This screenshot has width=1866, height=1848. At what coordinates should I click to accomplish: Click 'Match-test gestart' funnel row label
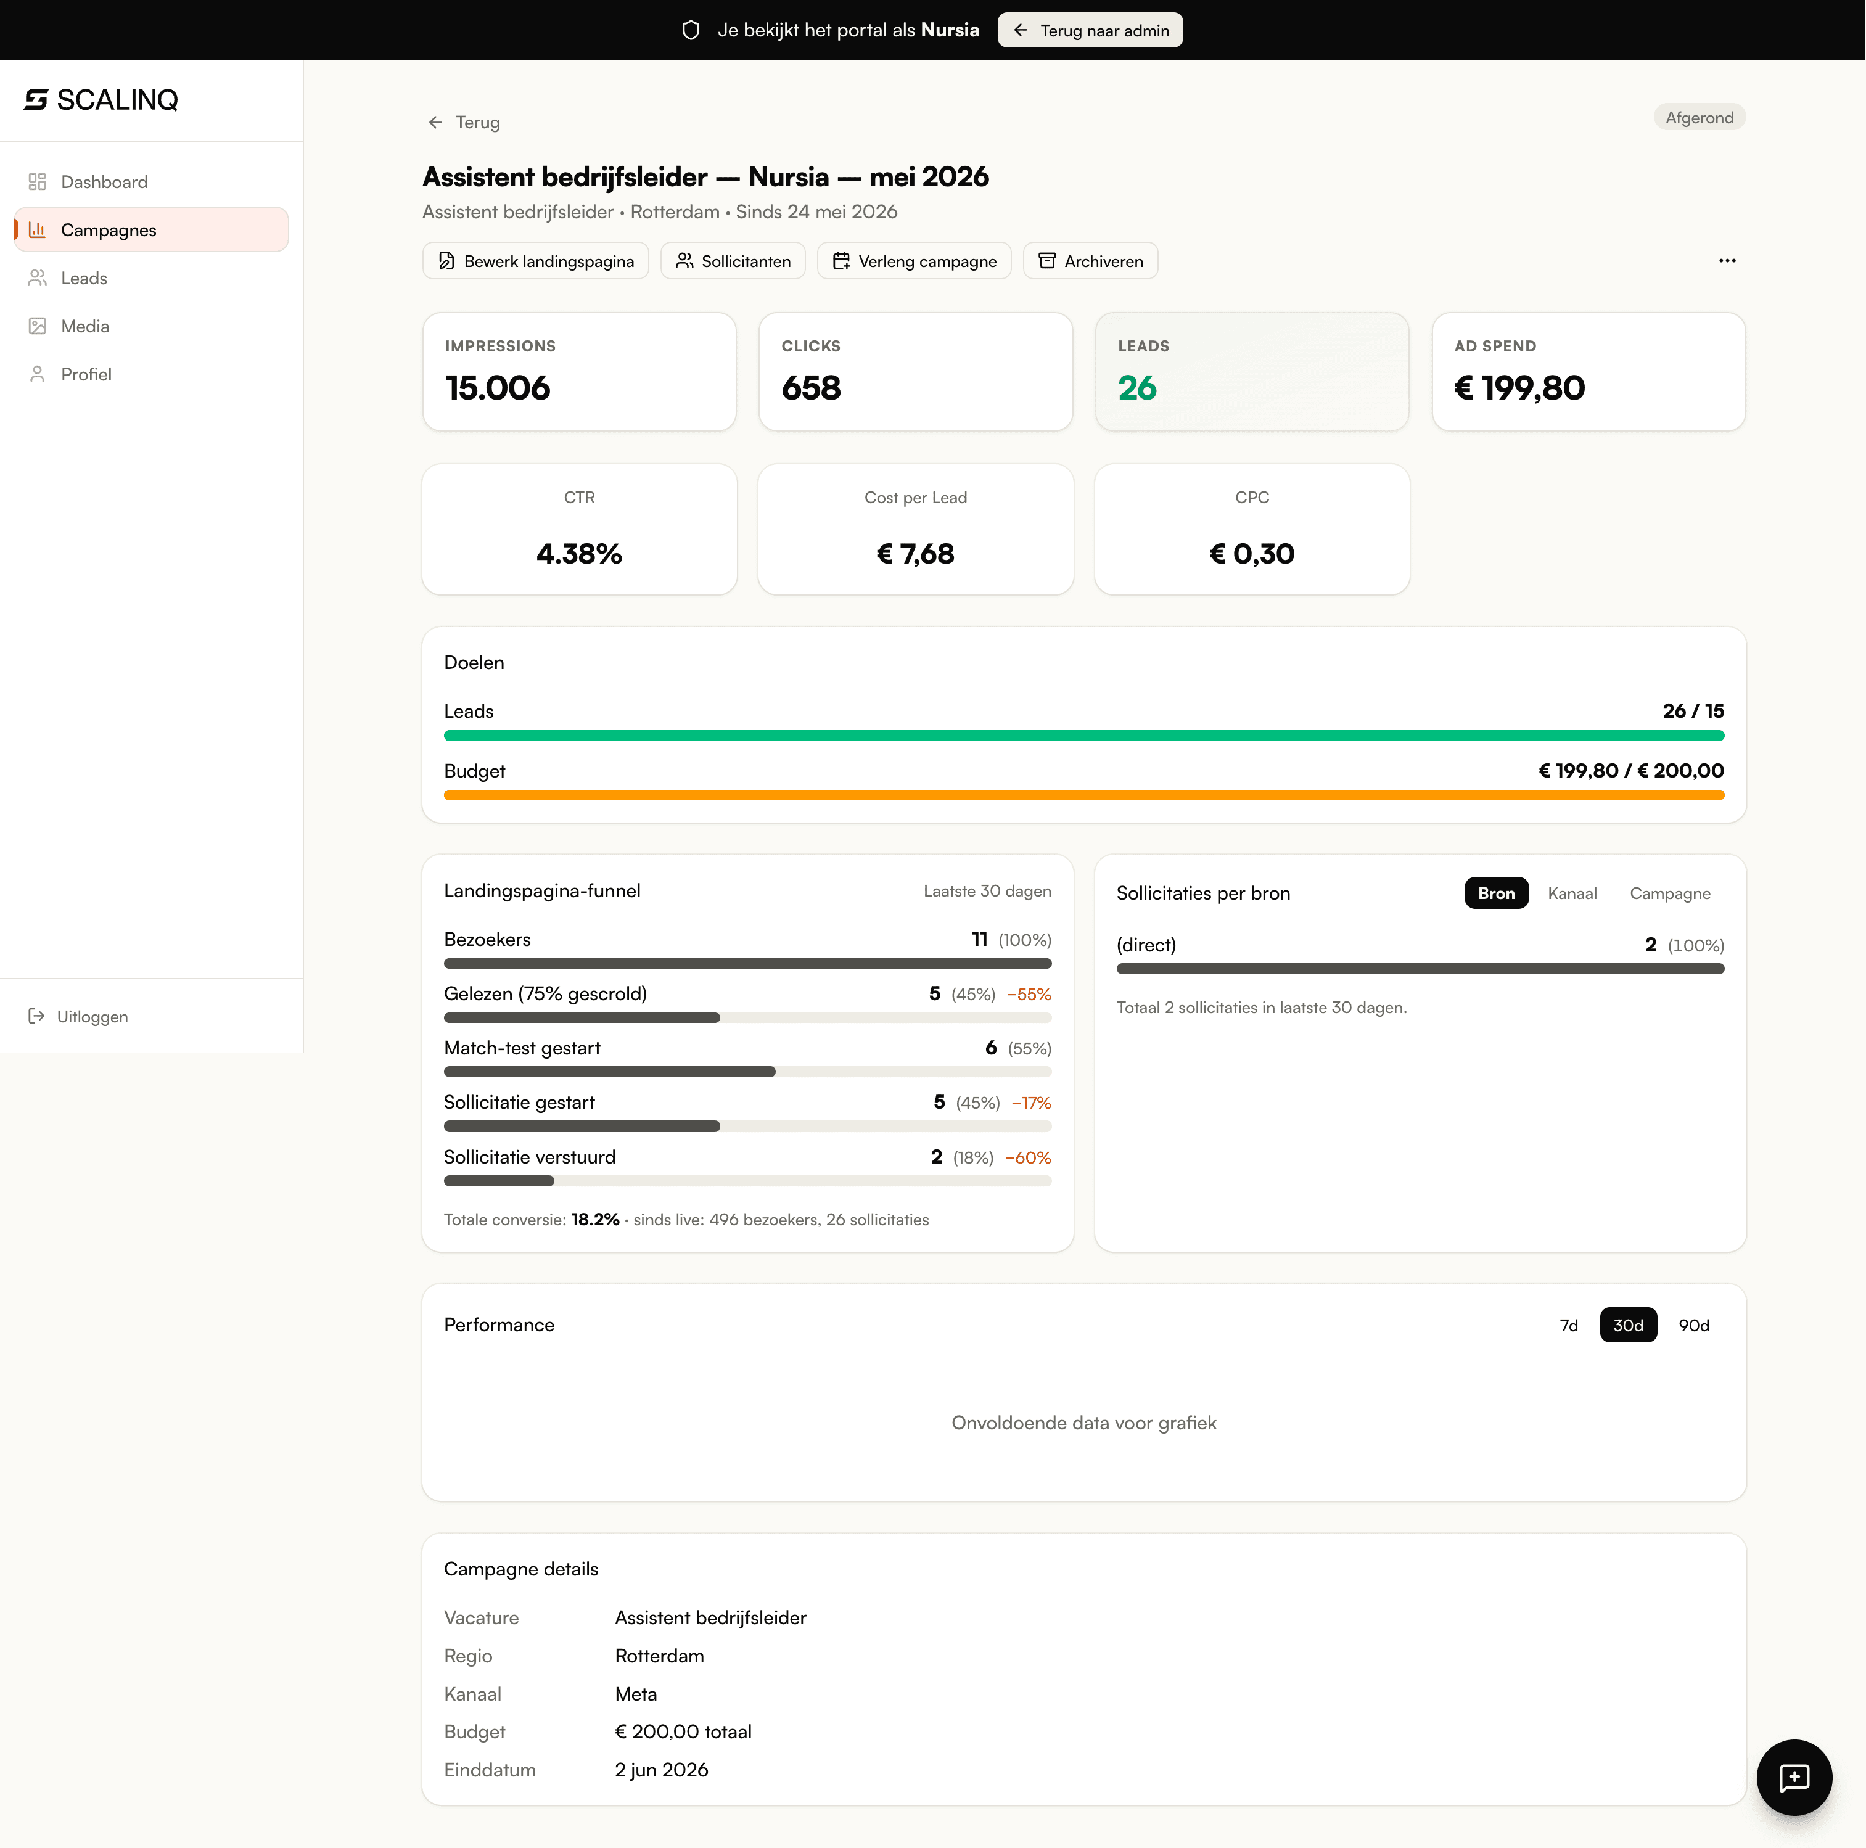tap(522, 1048)
